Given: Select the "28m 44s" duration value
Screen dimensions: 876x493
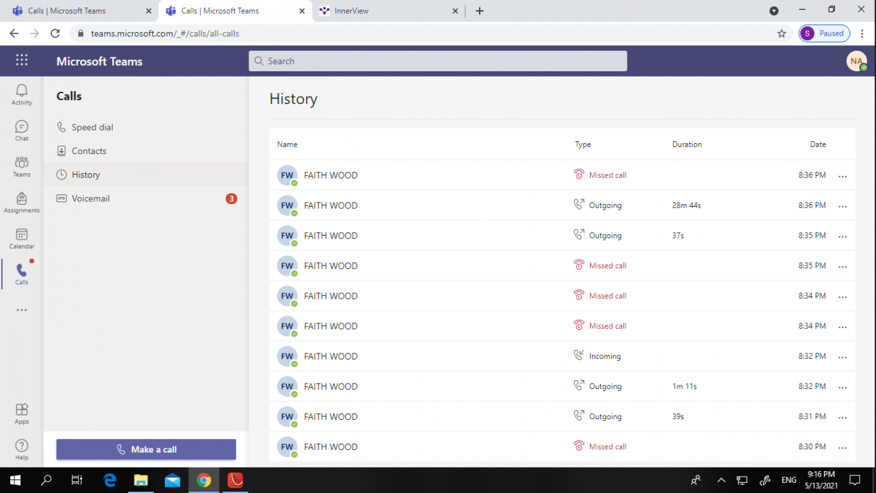Looking at the screenshot, I should 686,205.
